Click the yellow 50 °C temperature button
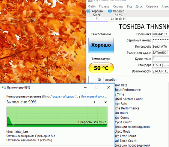The height and width of the screenshot is (147, 169). point(101,68)
